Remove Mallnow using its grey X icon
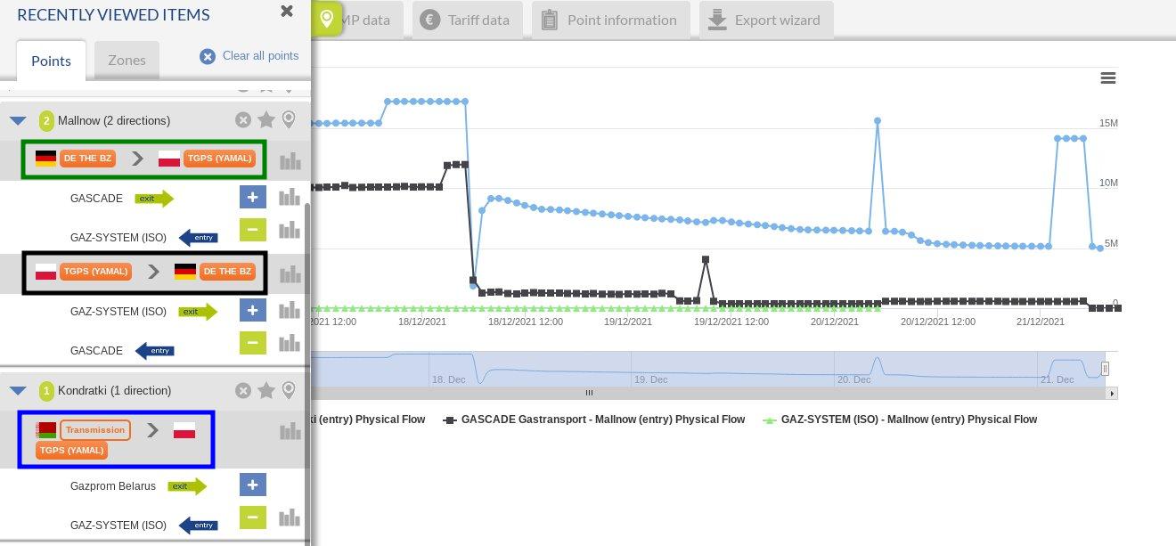Image resolution: width=1176 pixels, height=546 pixels. tap(243, 120)
